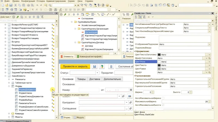Click the post document icon on the form preview

click(102, 66)
